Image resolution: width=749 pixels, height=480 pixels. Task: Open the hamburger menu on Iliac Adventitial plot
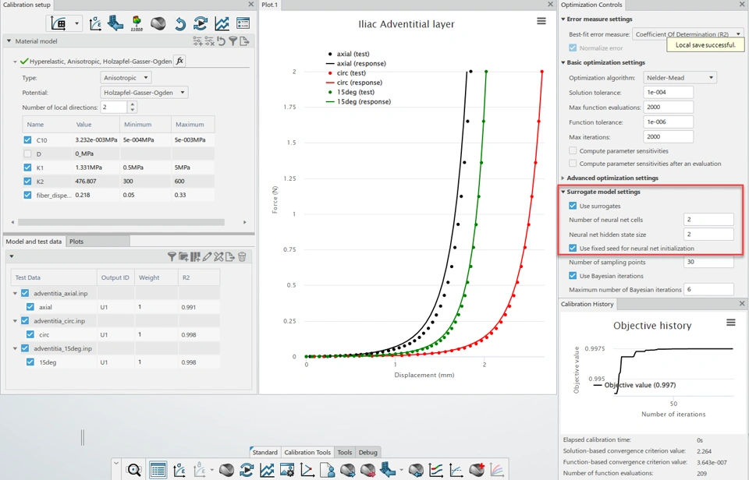pos(541,22)
